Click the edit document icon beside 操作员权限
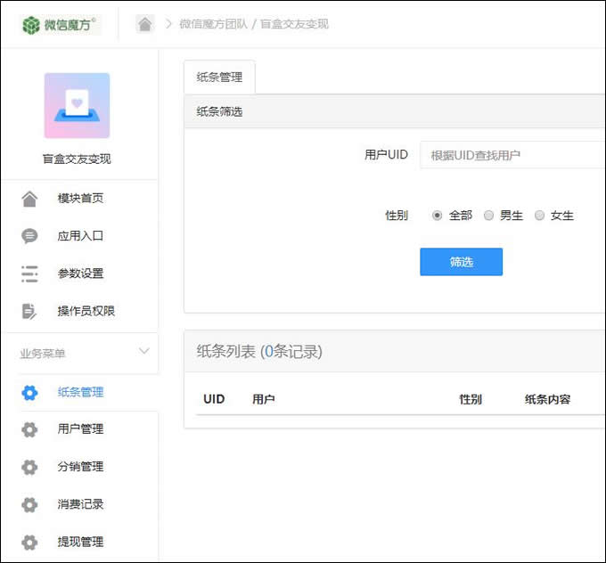The width and height of the screenshot is (606, 563). (29, 311)
